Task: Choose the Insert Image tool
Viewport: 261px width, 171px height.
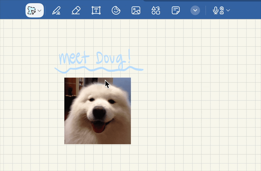Action: point(136,11)
